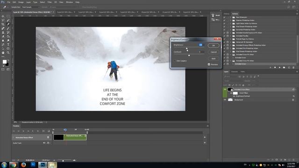299x168 pixels.
Task: Toggle Quick Mask mode icon
Action: (3, 70)
